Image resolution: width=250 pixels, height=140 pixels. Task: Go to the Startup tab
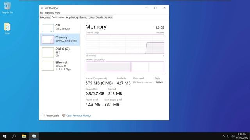[x=83, y=17]
